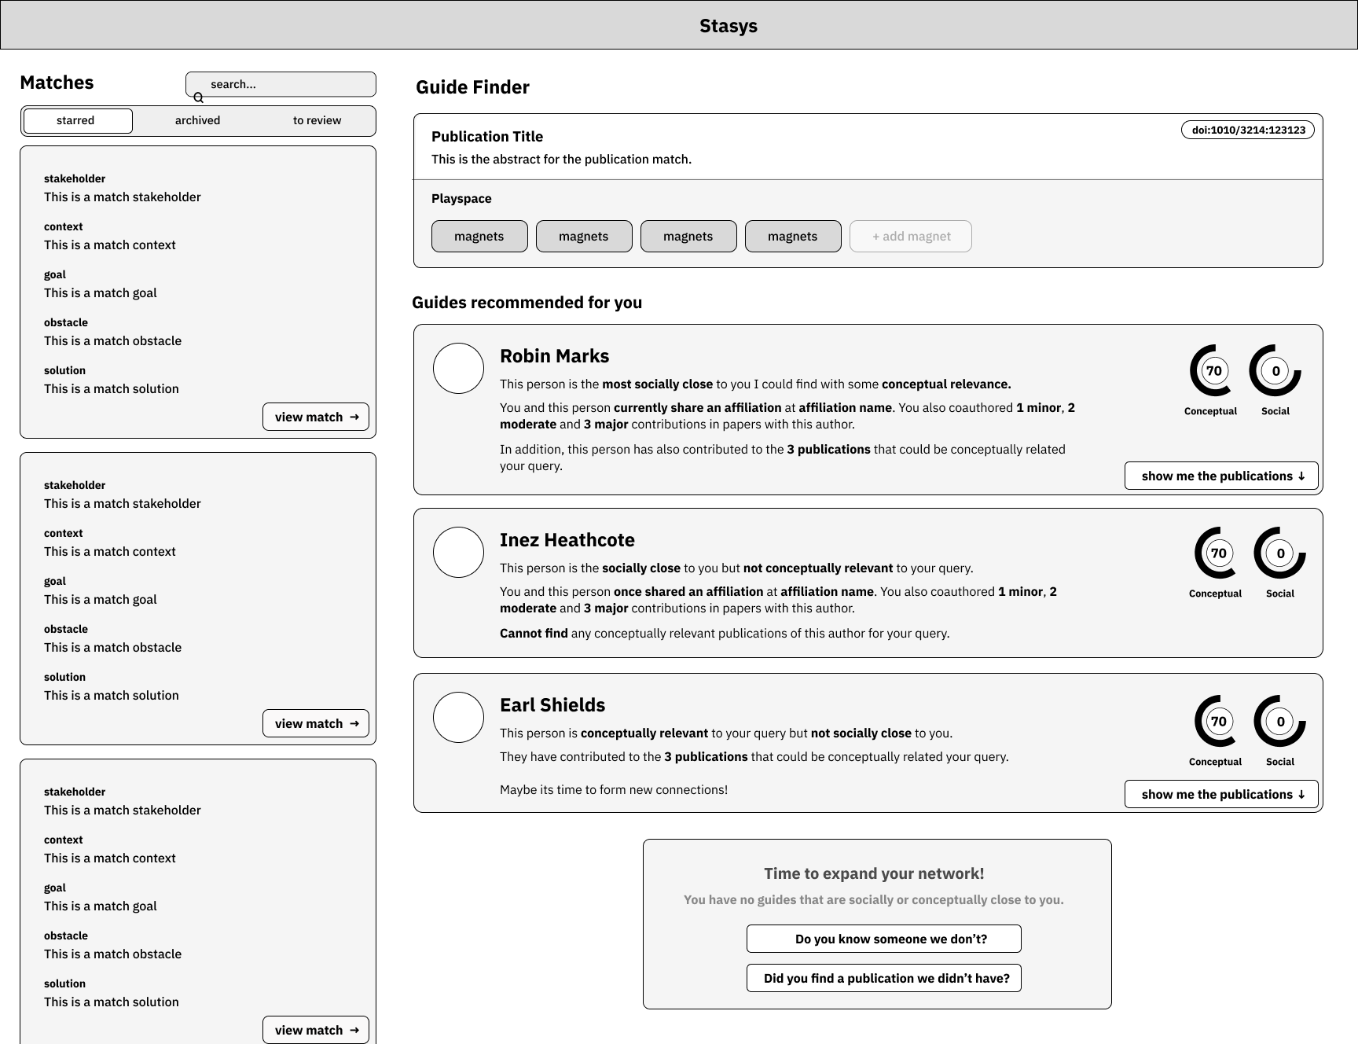Click Earl Shields' avatar circle

(458, 717)
